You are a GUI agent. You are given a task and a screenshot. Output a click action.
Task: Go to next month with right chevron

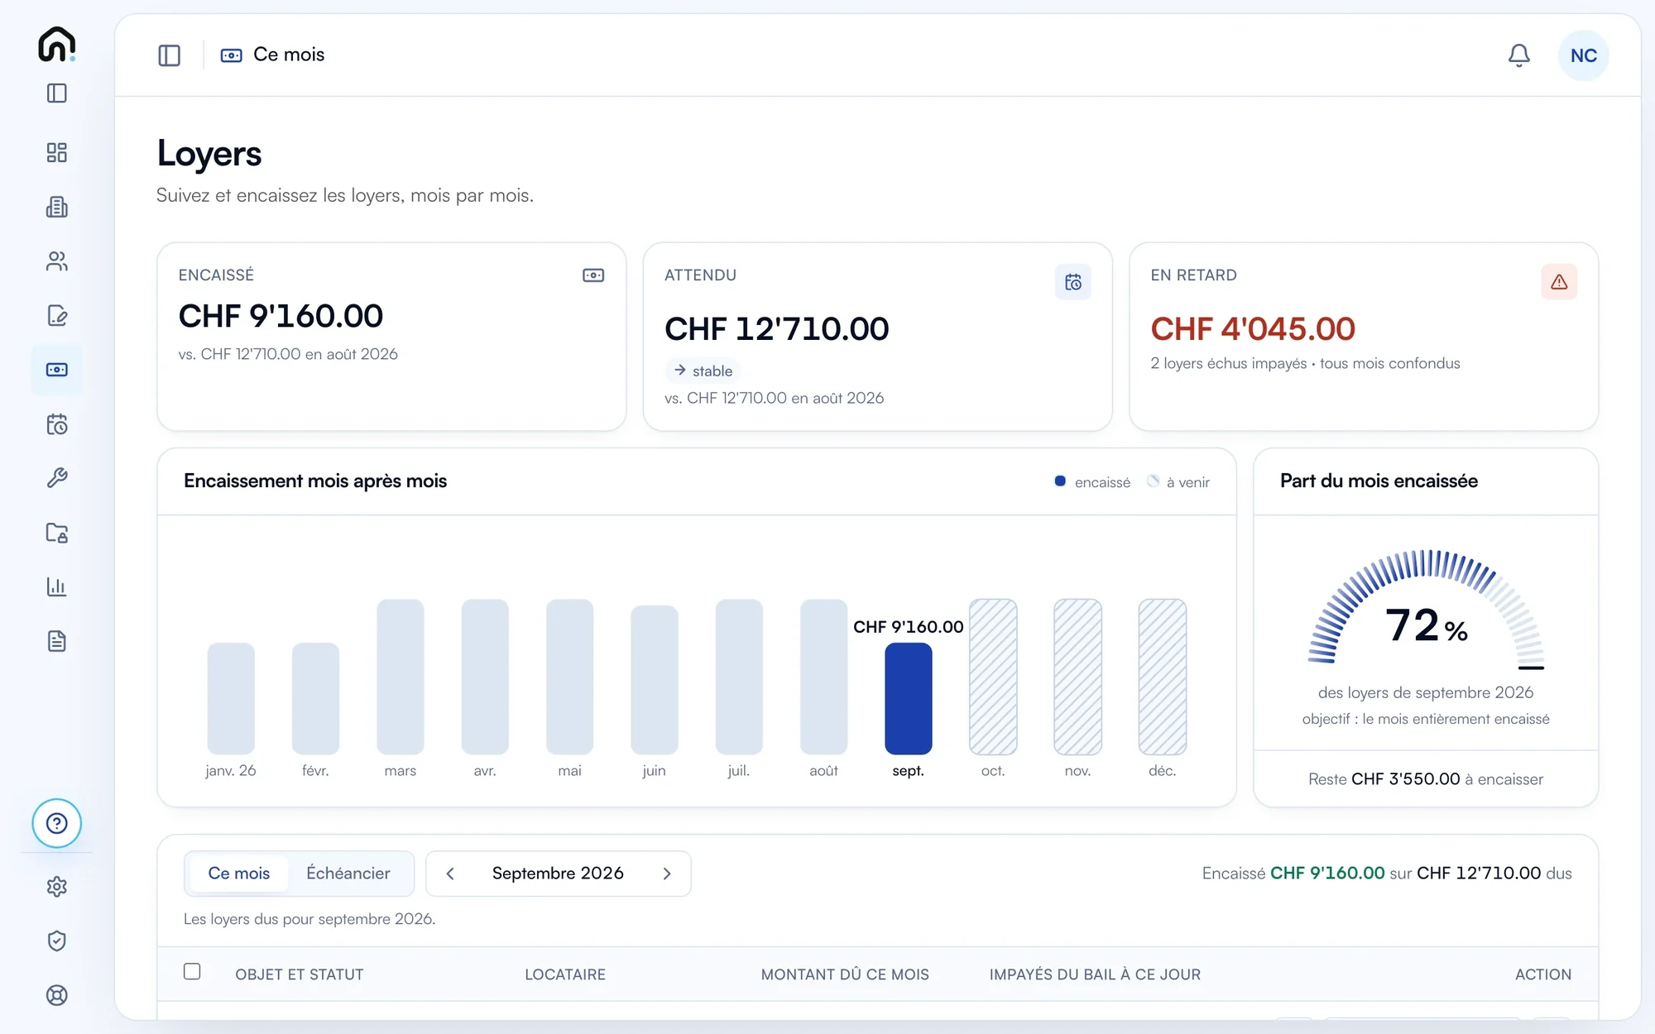[667, 874]
